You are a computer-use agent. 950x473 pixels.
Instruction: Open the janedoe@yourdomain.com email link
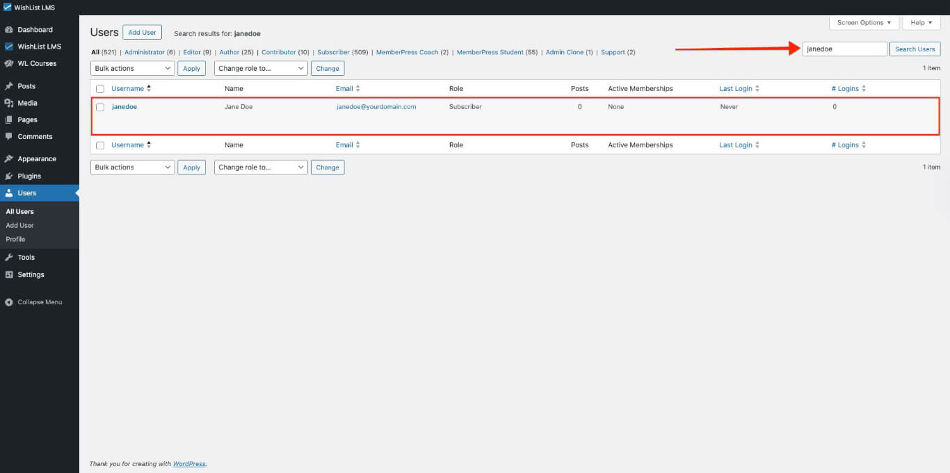click(376, 107)
